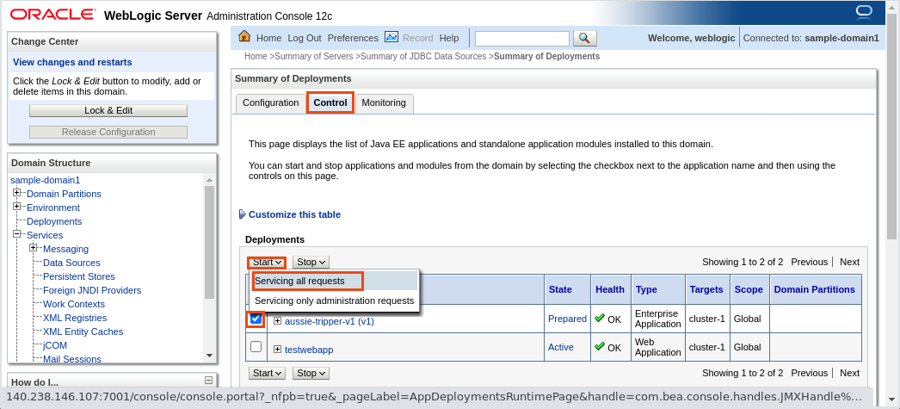This screenshot has width=900, height=409.
Task: Collapse the Services tree node
Action: [16, 234]
